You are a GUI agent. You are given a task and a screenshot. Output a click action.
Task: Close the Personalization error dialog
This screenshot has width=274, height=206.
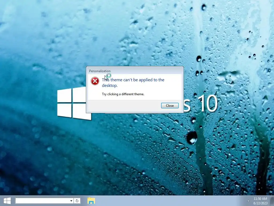[170, 105]
